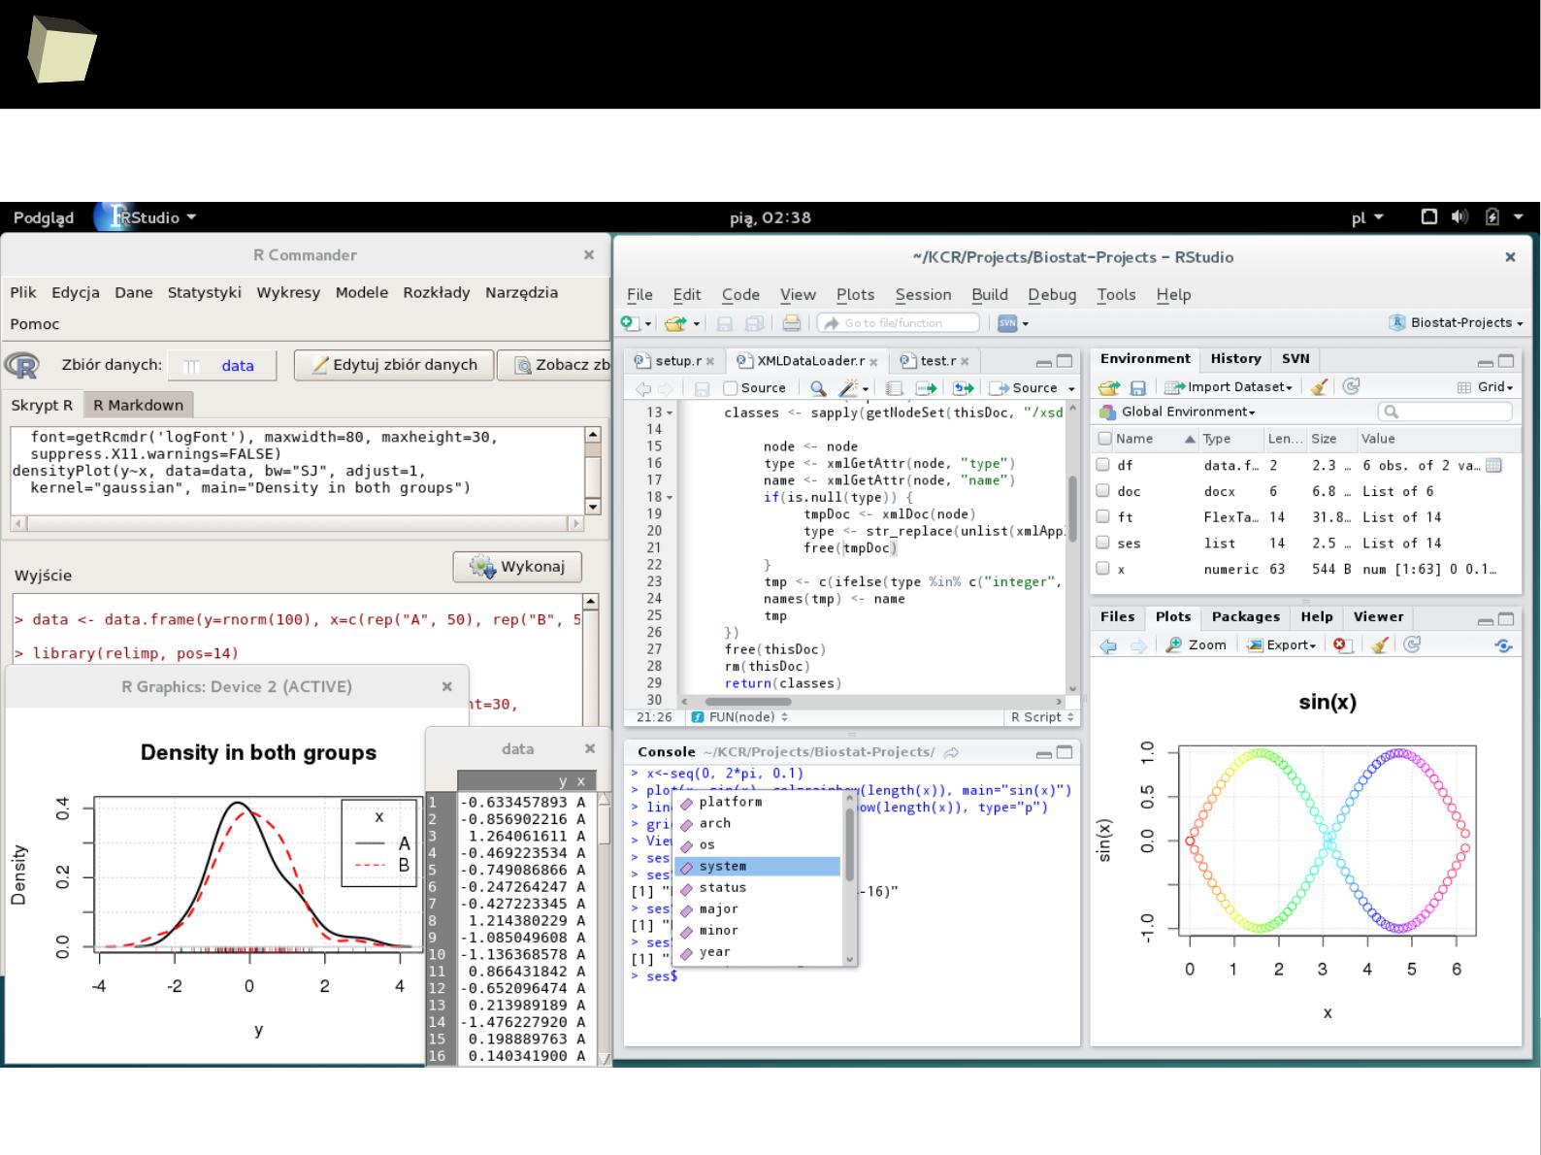
Task: Click the compile notebook icon in editor toolbar
Action: point(894,388)
